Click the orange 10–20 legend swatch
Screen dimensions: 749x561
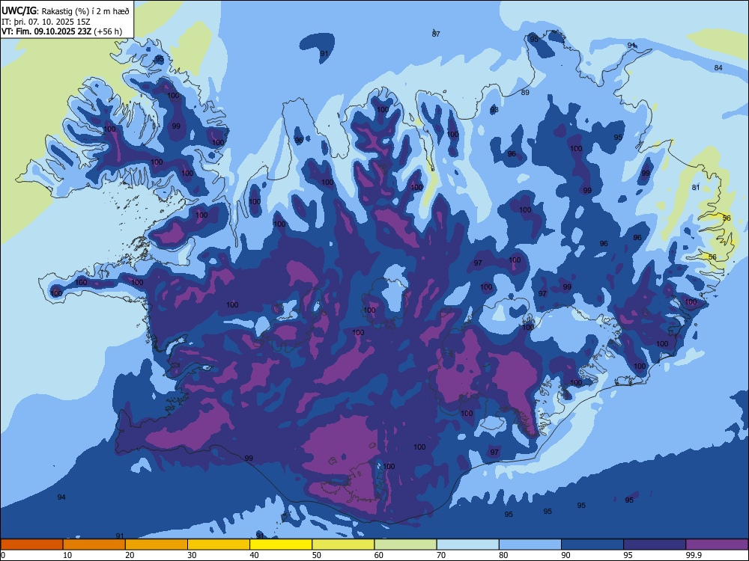click(x=94, y=545)
